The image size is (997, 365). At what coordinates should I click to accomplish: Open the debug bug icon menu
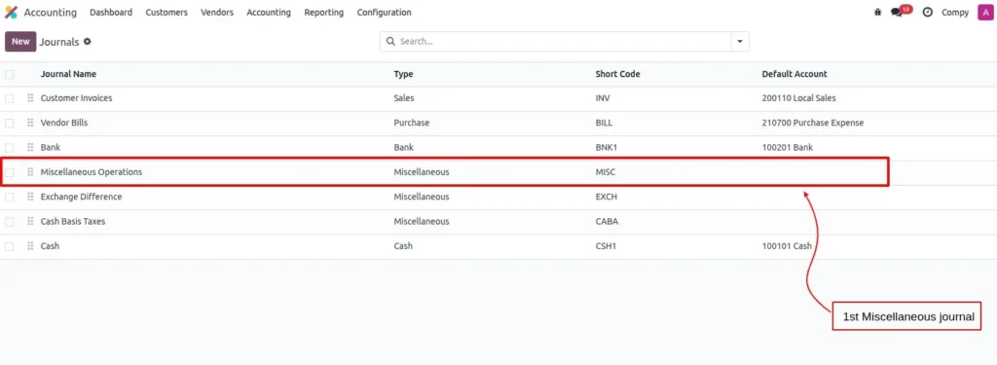[x=878, y=12]
